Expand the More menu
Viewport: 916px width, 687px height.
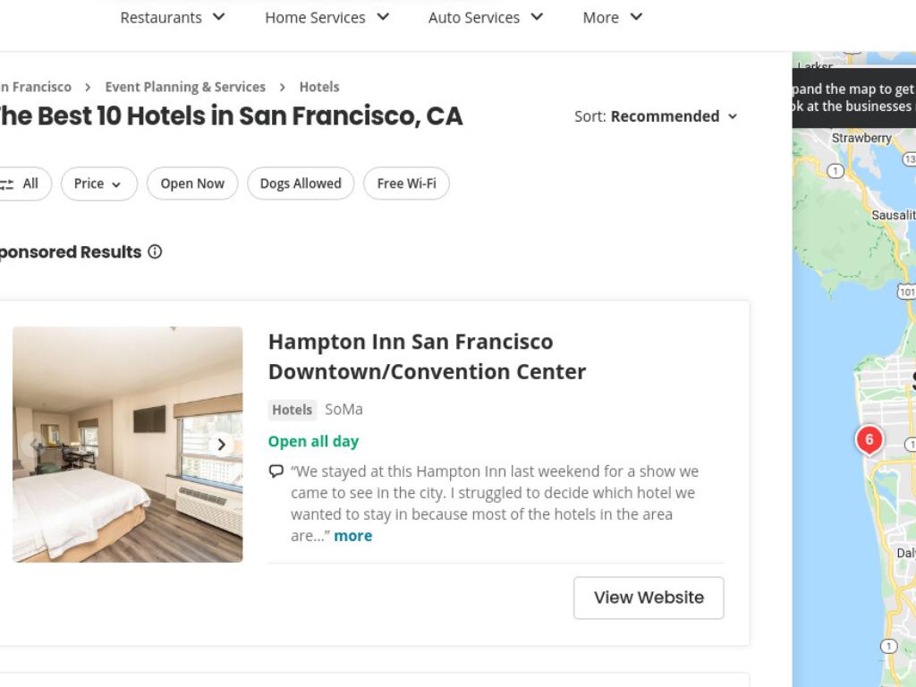tap(612, 18)
